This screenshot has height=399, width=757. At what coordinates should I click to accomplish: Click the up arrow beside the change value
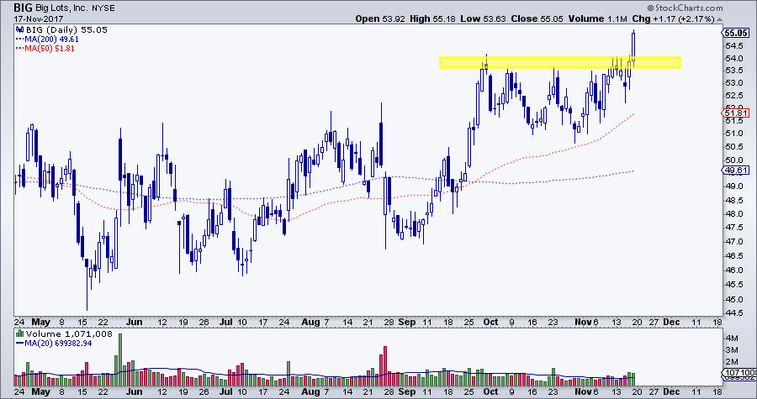coord(718,18)
